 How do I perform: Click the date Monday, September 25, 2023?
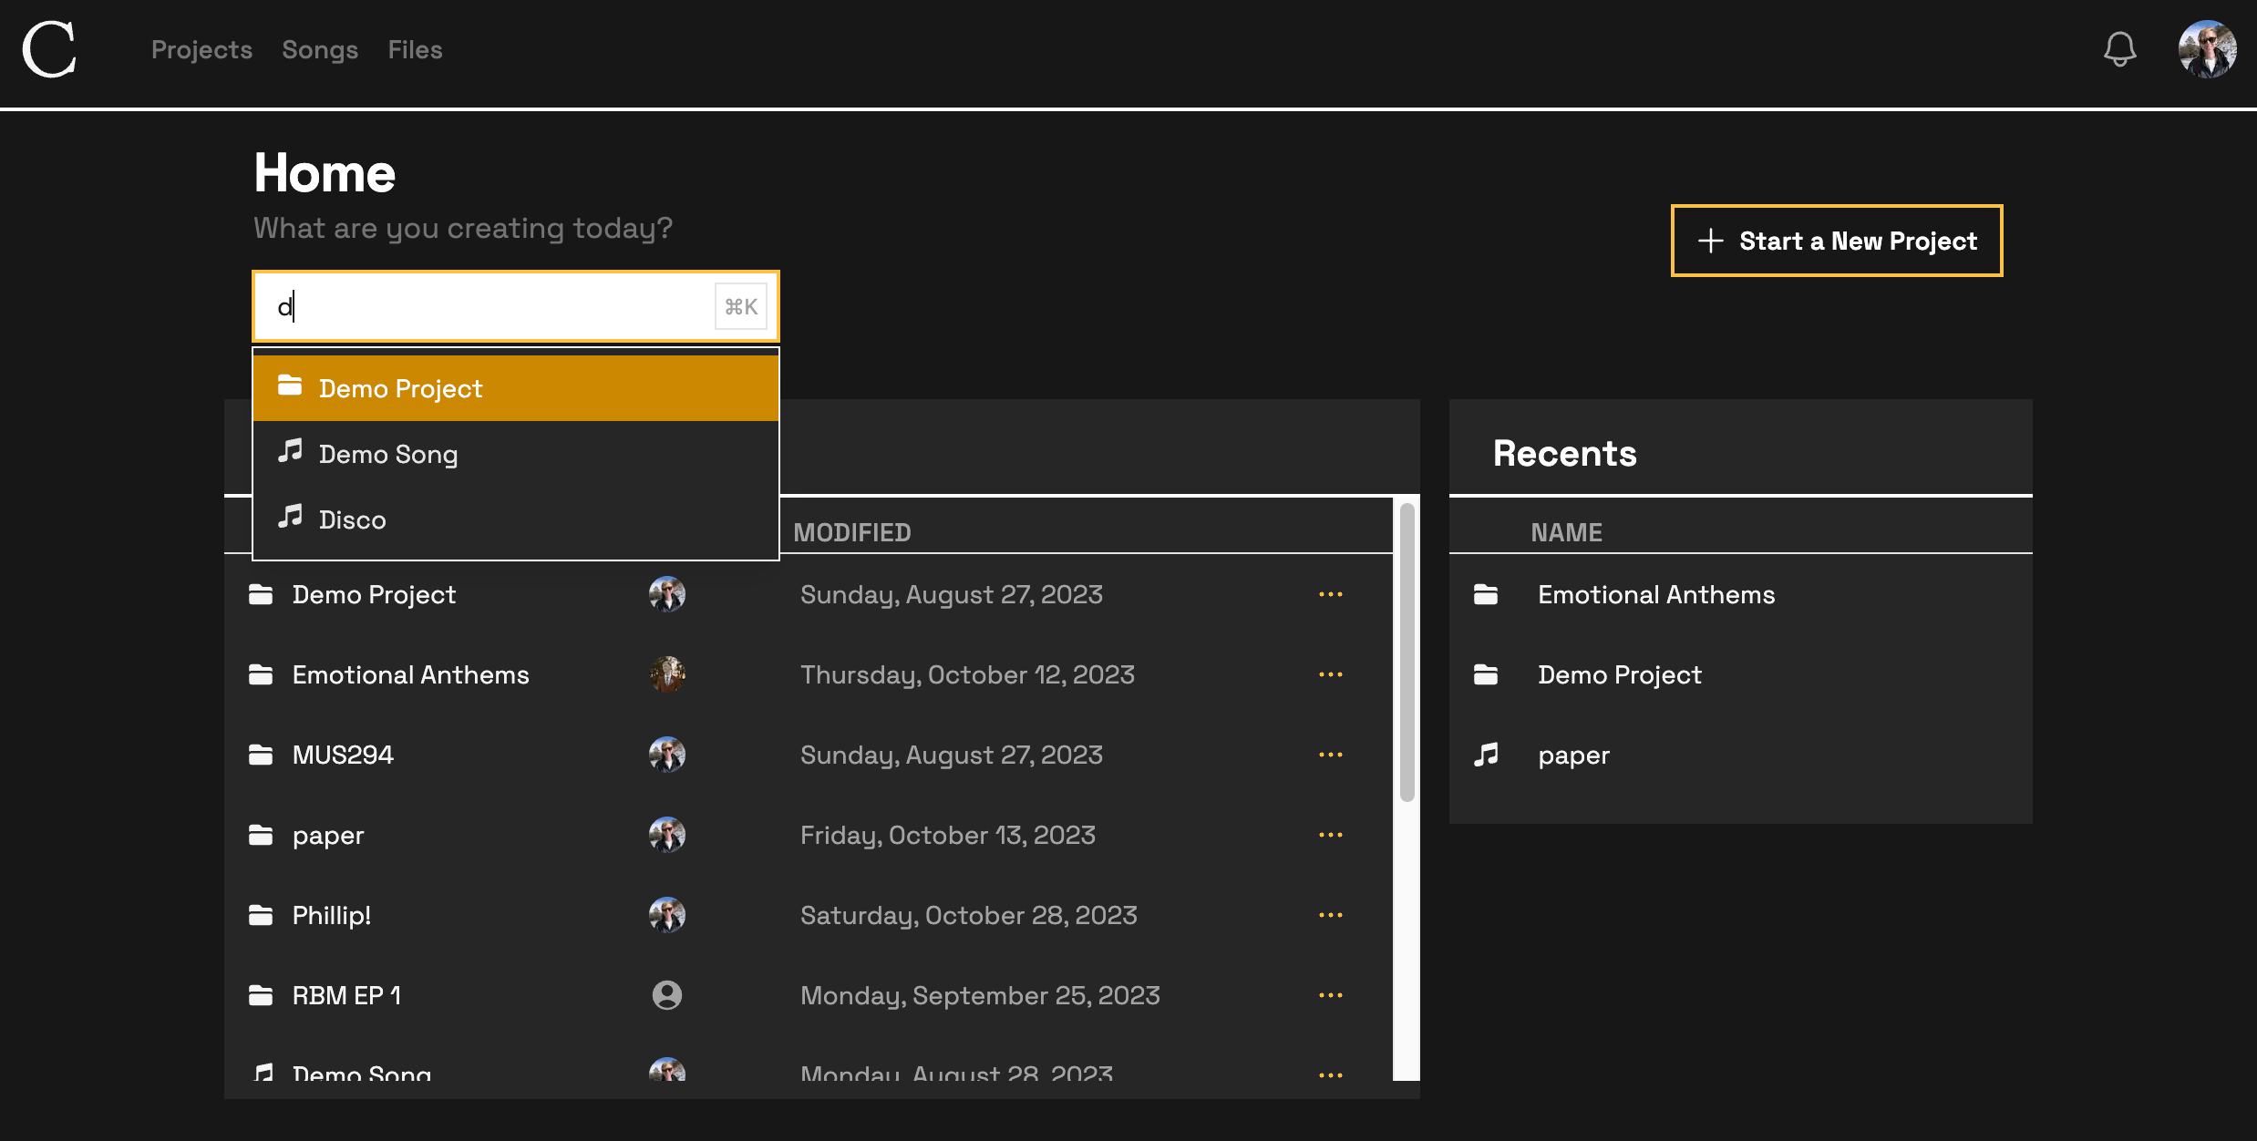(x=980, y=995)
